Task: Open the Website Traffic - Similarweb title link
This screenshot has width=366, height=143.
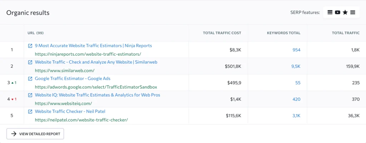Action: pos(96,62)
